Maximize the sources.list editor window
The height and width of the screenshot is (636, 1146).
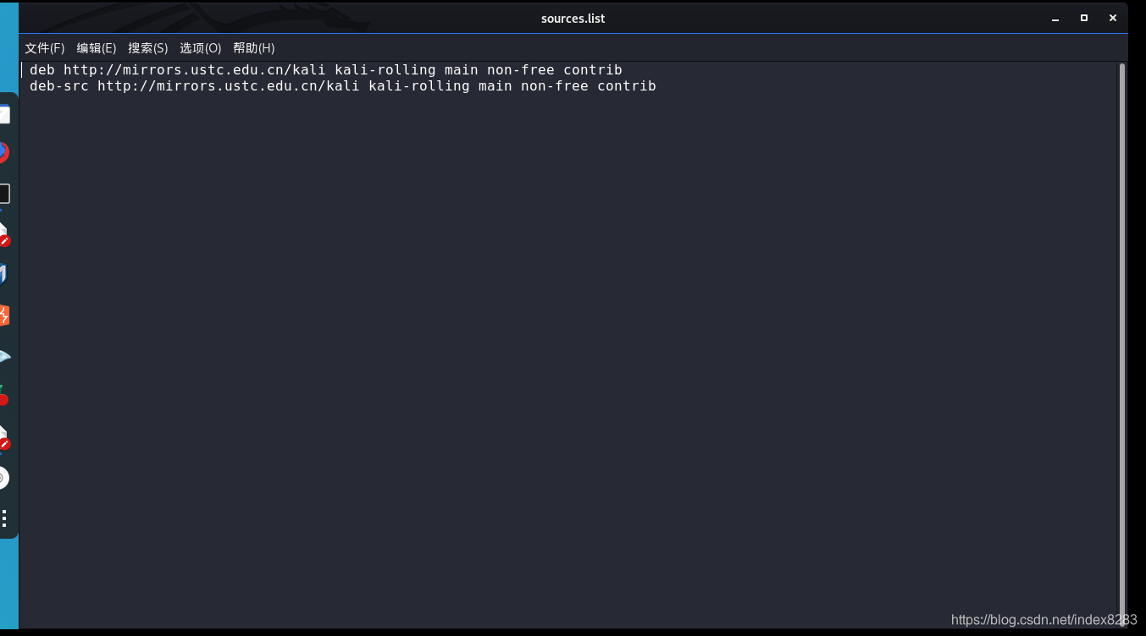1083,19
